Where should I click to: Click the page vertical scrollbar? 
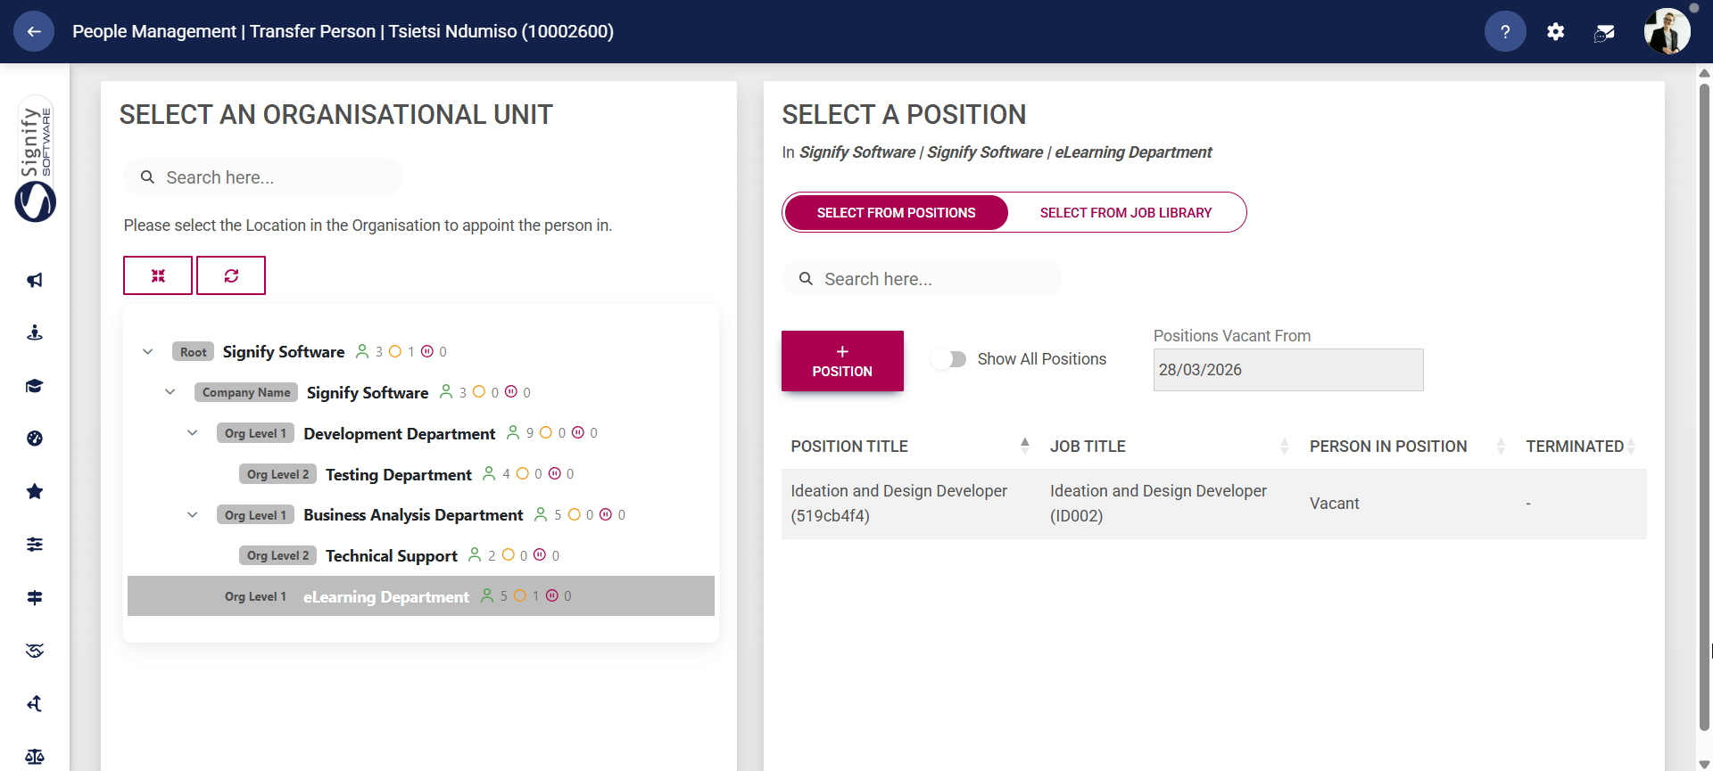1705,406
